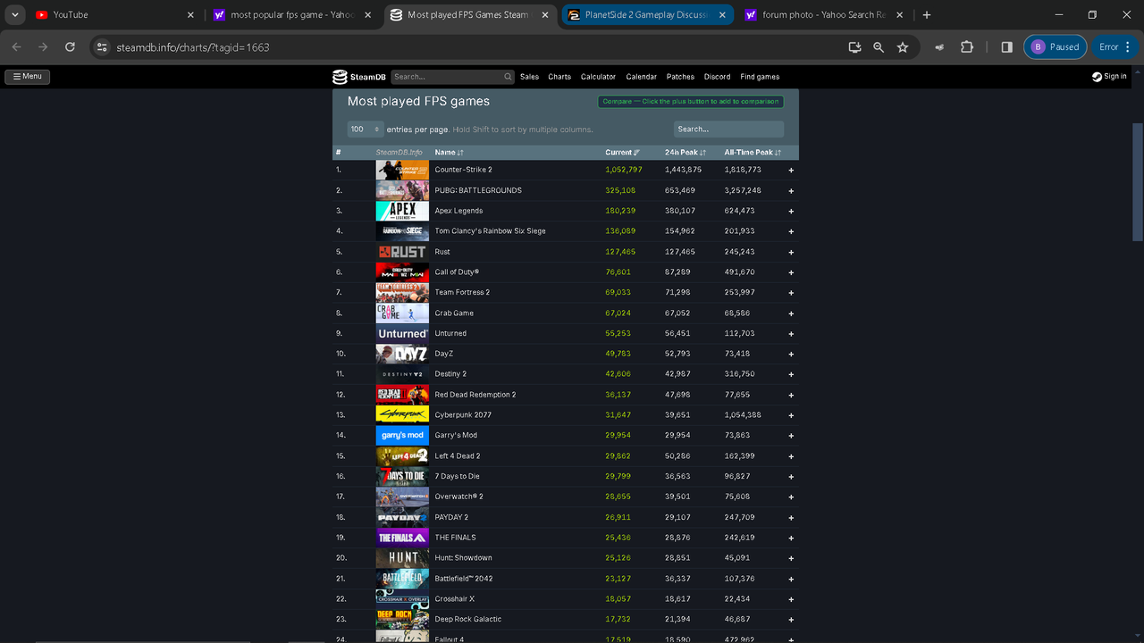
Task: Click the SteamDB logo
Action: tap(359, 77)
